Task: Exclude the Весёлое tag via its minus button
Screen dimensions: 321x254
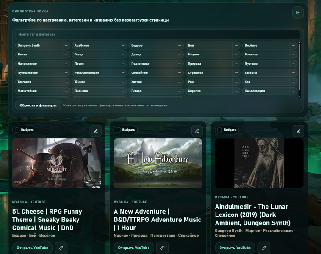Action: [293, 46]
